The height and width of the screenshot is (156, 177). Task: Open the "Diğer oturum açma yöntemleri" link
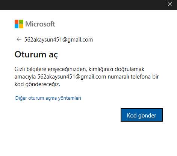48,98
